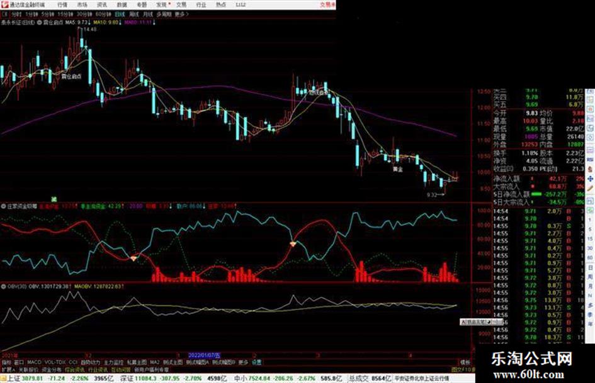Apply the 测试副图A indicator

tap(198, 362)
